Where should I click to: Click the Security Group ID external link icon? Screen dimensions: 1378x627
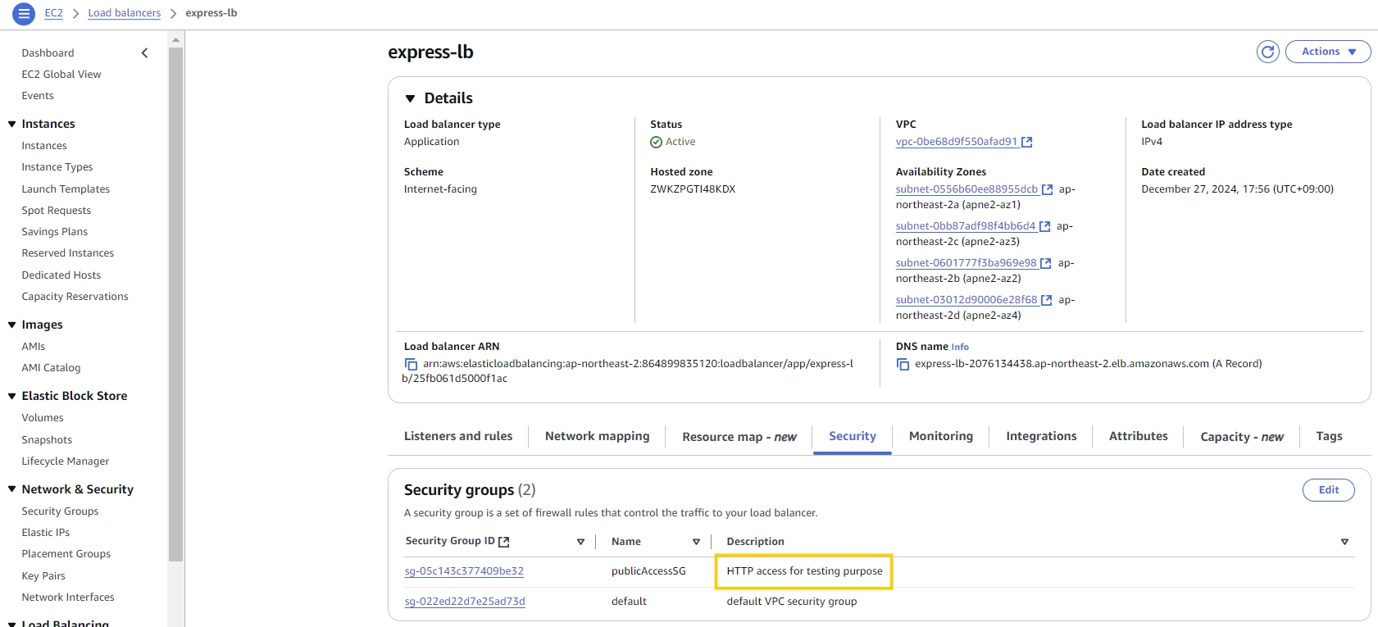pos(504,542)
